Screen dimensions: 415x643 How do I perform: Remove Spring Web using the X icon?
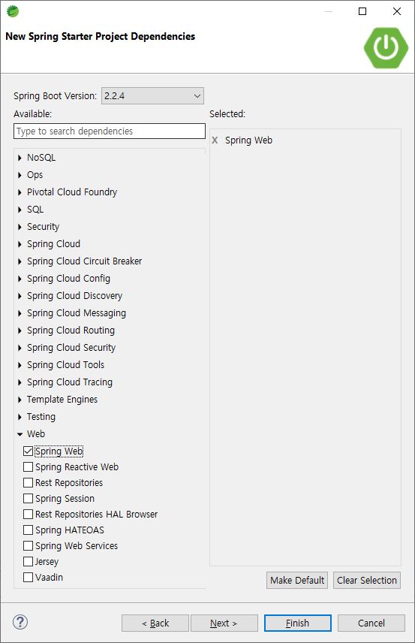(215, 140)
